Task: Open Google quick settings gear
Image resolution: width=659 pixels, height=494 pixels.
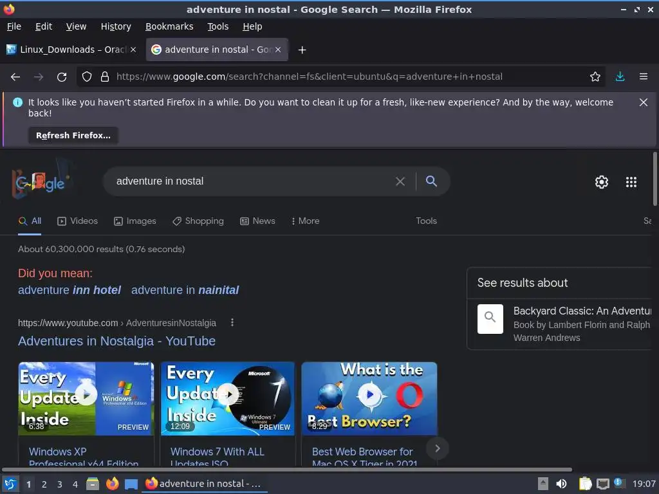Action: click(x=602, y=182)
